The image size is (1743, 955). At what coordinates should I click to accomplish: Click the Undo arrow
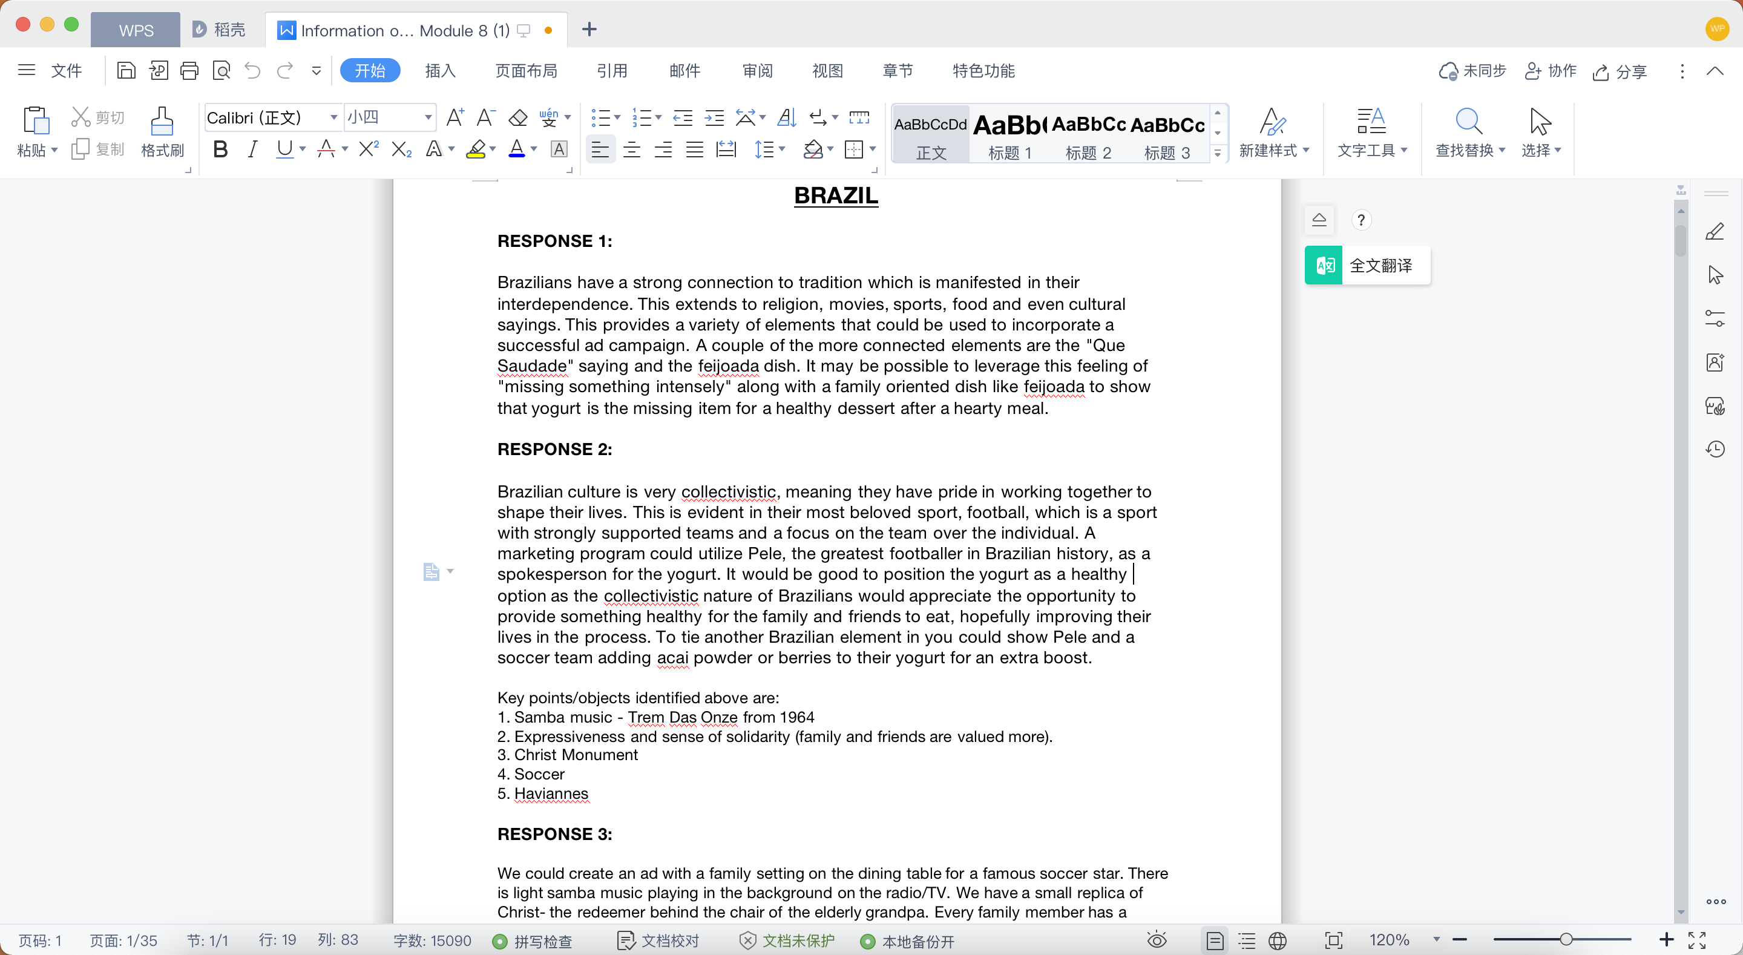click(x=252, y=70)
